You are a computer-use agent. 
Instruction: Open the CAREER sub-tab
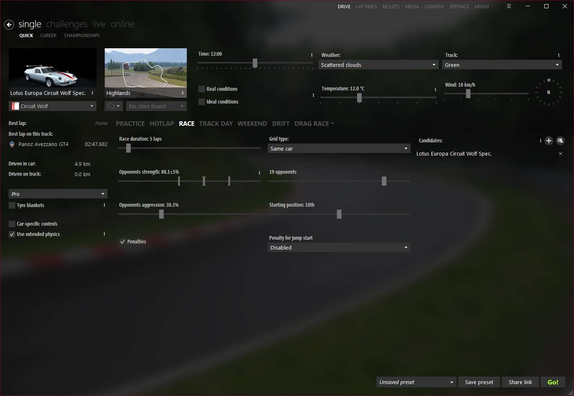click(x=48, y=35)
